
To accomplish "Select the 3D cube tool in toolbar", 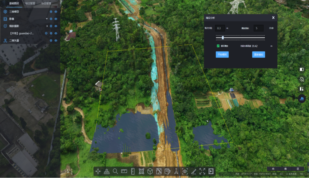I will tap(150, 171).
